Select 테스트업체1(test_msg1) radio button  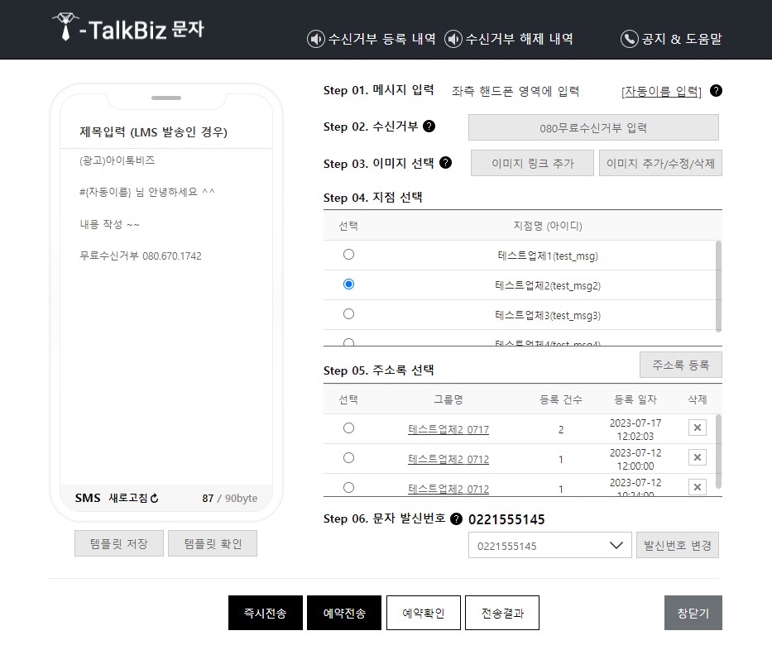(348, 254)
